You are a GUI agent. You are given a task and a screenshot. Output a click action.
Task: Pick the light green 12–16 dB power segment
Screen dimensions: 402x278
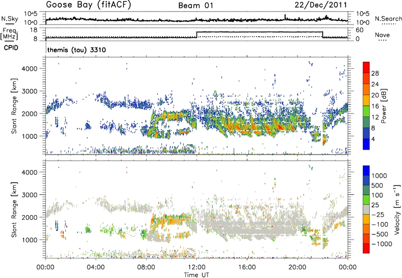click(x=366, y=111)
